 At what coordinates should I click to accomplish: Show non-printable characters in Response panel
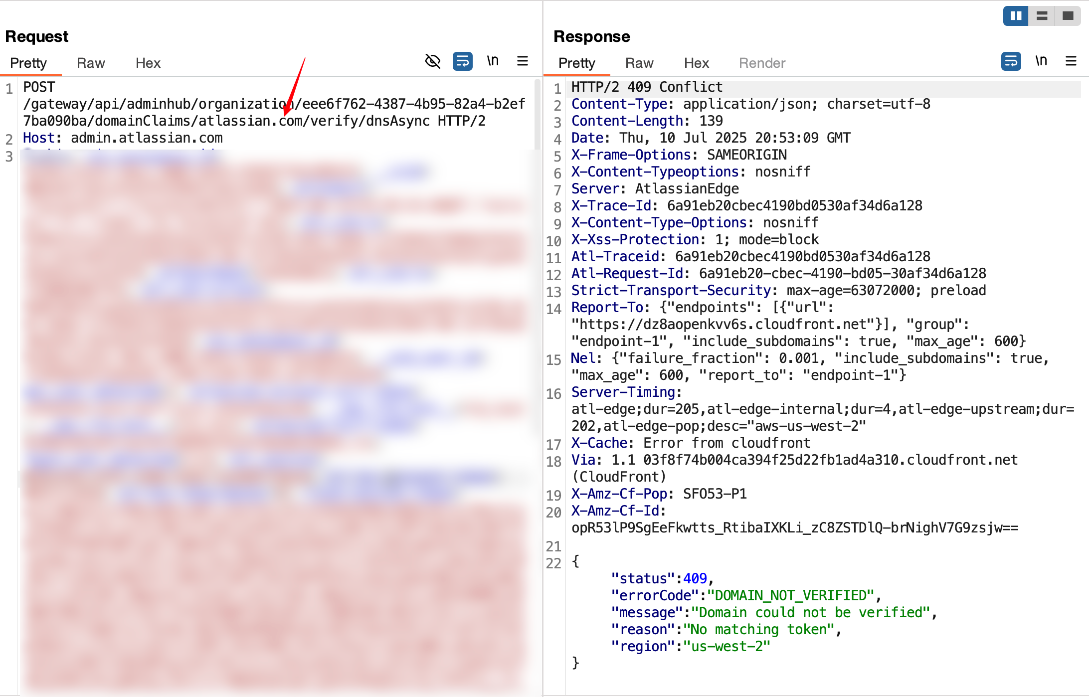1041,61
